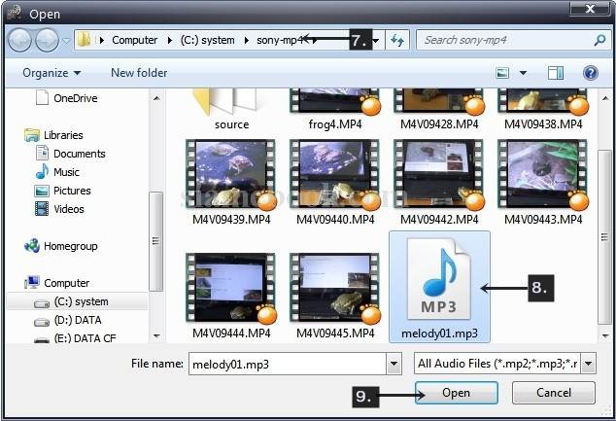Select the M4V09445.MP4 video thumbnail
This screenshot has width=616, height=421.
coord(335,288)
